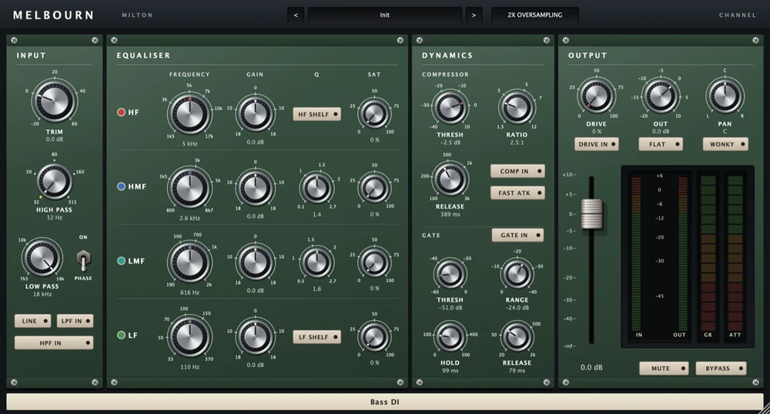Screen dimensions: 770x414
Task: Click the HF saturation knob
Action: tap(374, 114)
